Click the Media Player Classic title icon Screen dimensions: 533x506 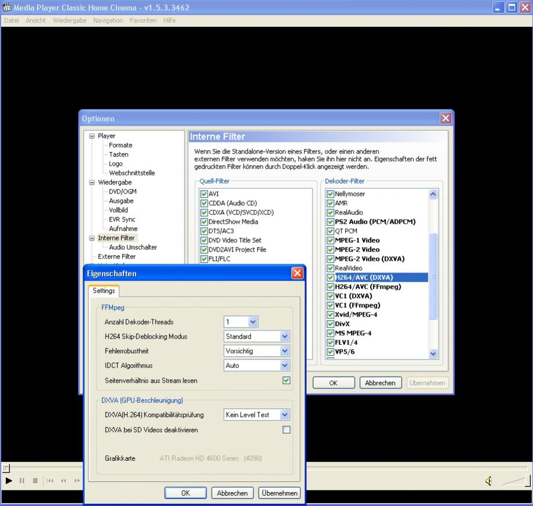(7, 7)
